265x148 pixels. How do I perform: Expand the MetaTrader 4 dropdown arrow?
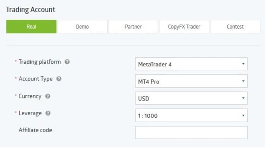pos(243,64)
